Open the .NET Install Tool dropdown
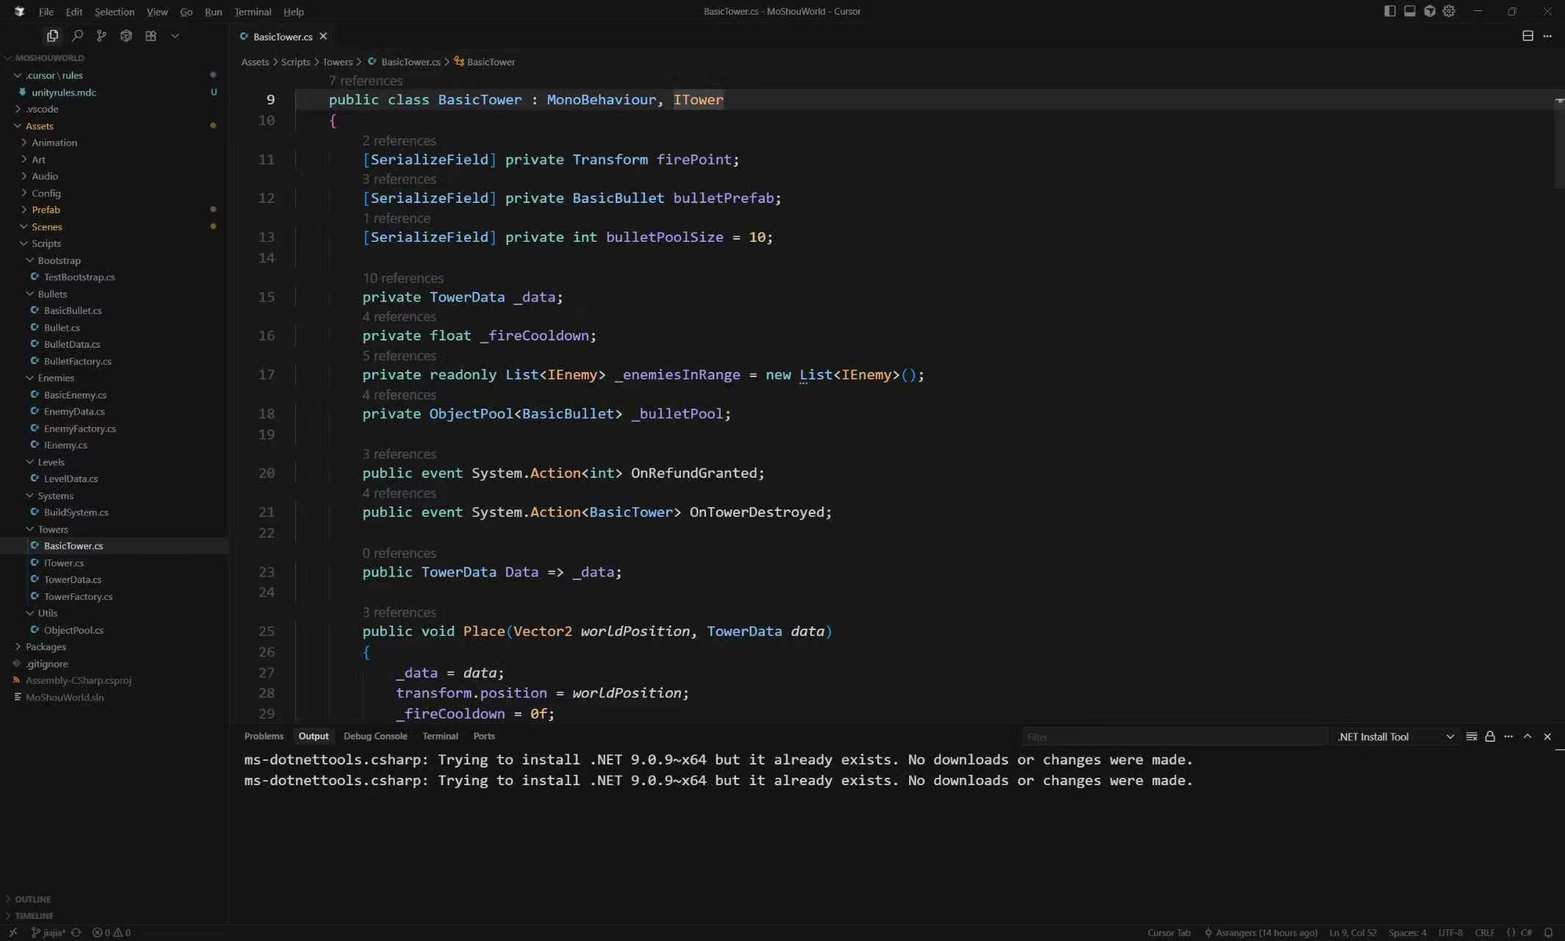This screenshot has width=1565, height=941. tap(1394, 737)
